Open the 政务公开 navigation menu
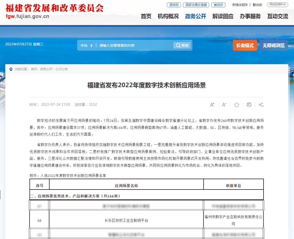Viewport: 294px width, 239px height. click(x=195, y=16)
